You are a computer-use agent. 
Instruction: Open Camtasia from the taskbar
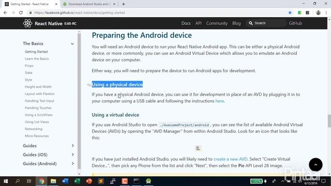[x=125, y=181]
